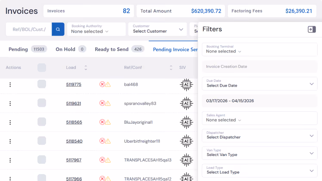Click the AI chip icon for spsranovalley83
The image size is (322, 181).
(186, 103)
